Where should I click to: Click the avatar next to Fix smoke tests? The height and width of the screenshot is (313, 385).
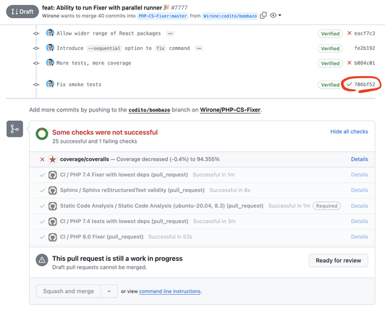pyautogui.click(x=50, y=84)
